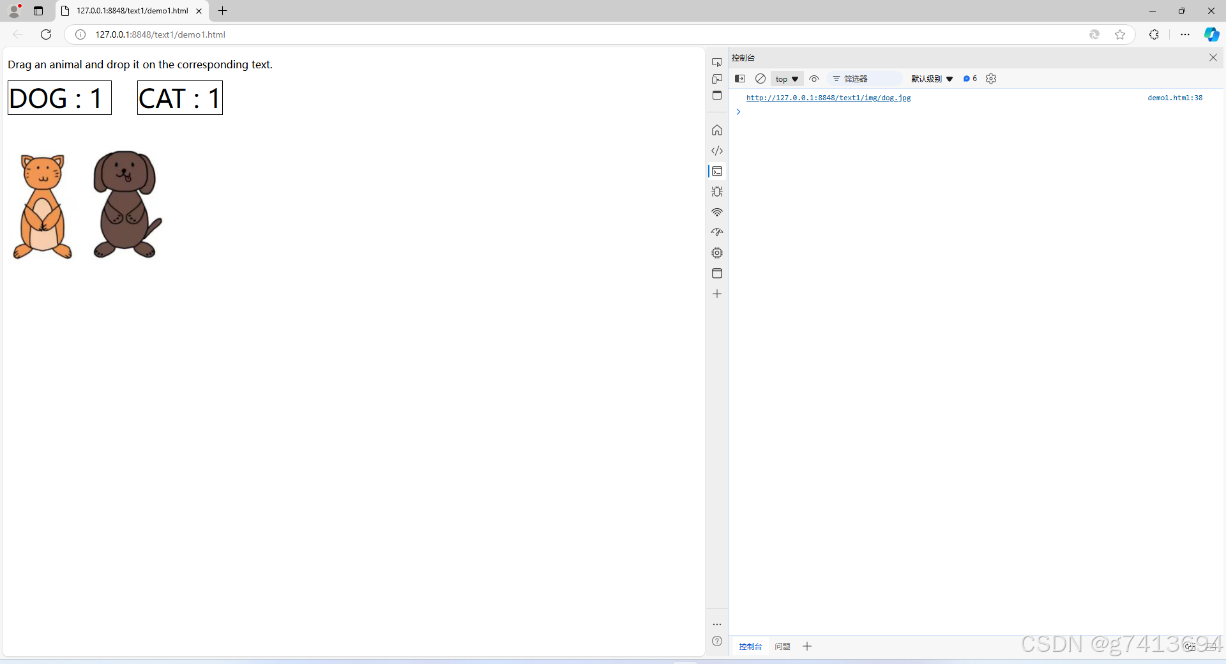This screenshot has height=664, width=1226.
Task: Open the Copilot sidebar icon
Action: pyautogui.click(x=1211, y=34)
